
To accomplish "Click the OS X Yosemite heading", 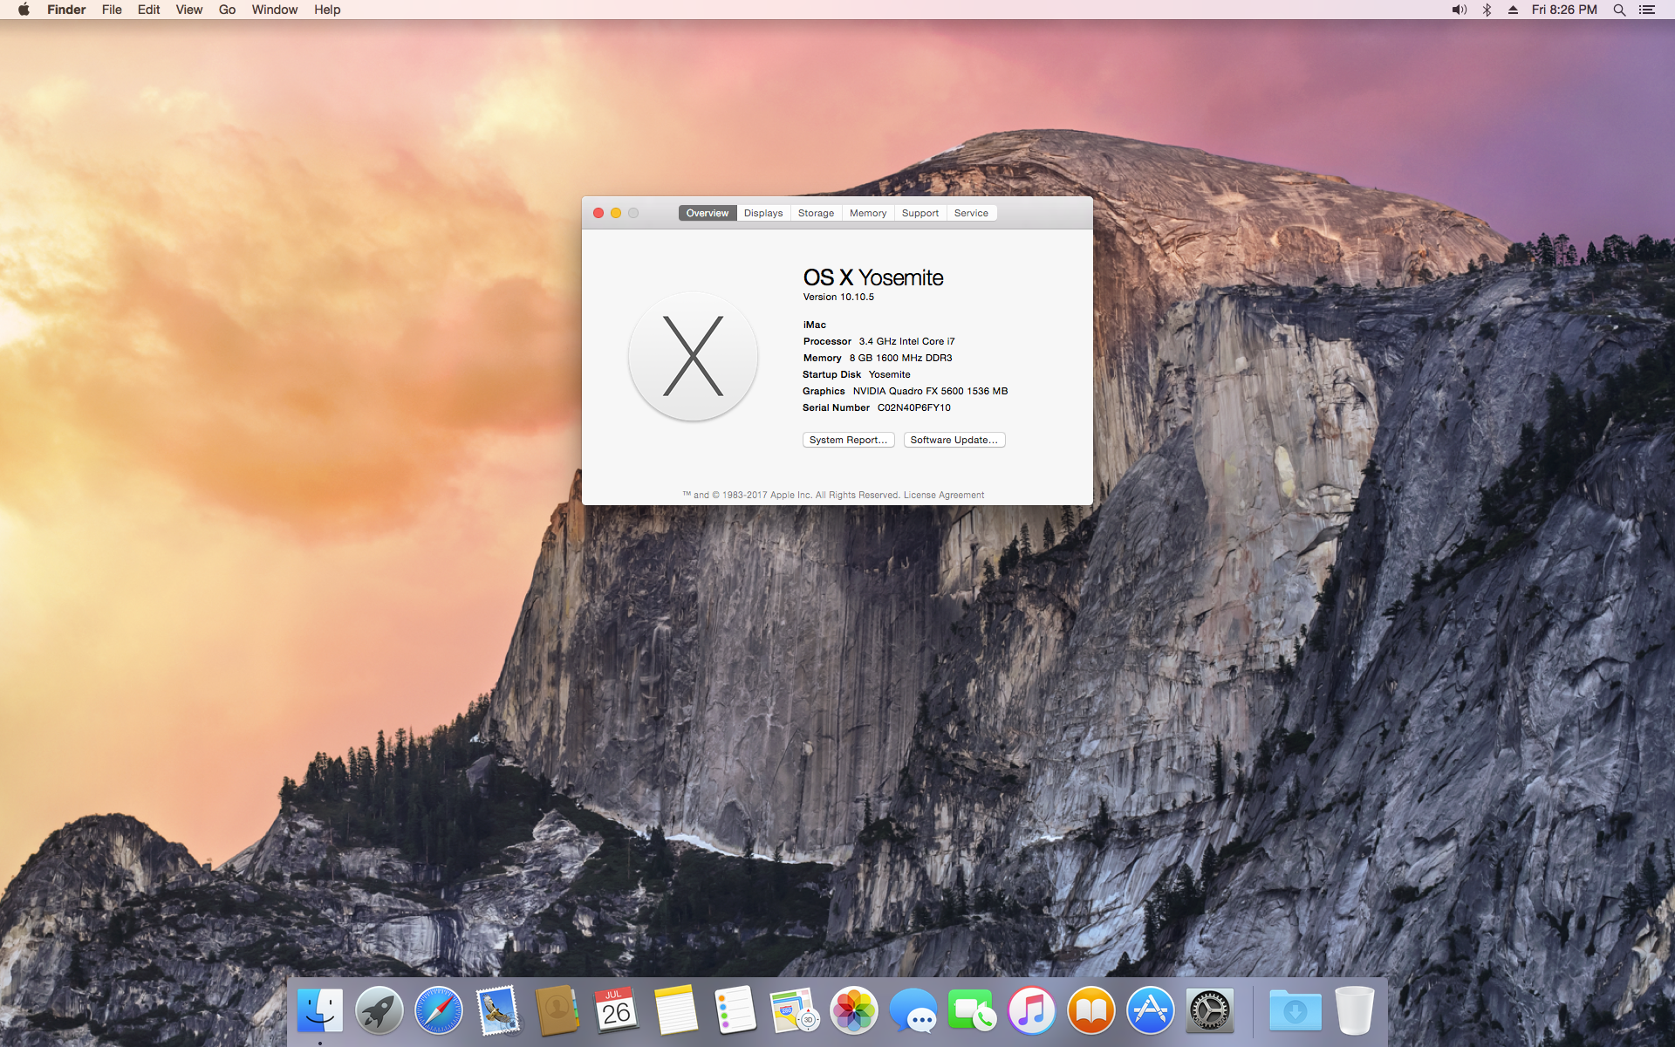I will tap(873, 277).
